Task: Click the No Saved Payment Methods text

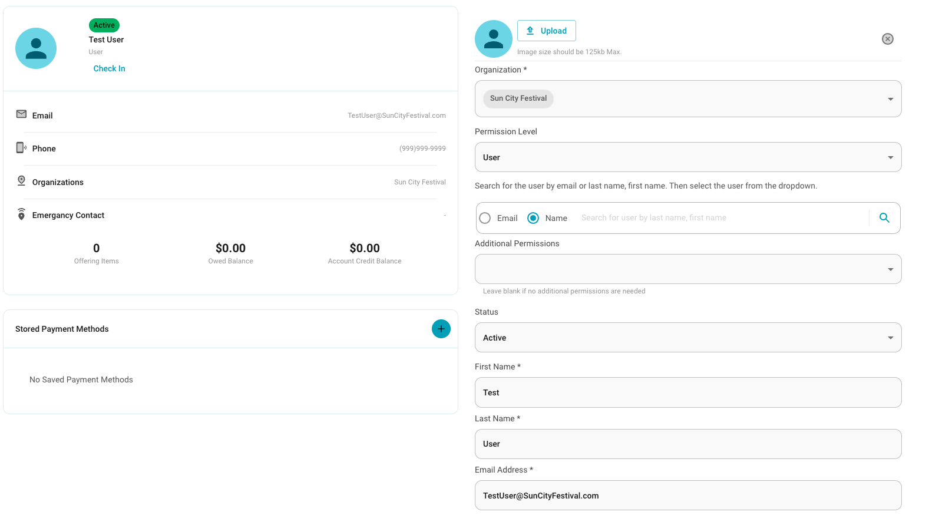Action: tap(81, 379)
